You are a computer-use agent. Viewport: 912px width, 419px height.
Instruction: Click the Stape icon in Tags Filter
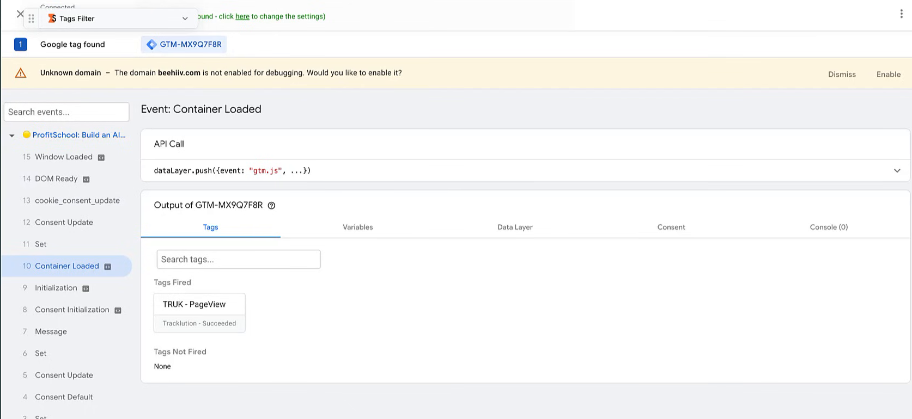click(x=52, y=19)
